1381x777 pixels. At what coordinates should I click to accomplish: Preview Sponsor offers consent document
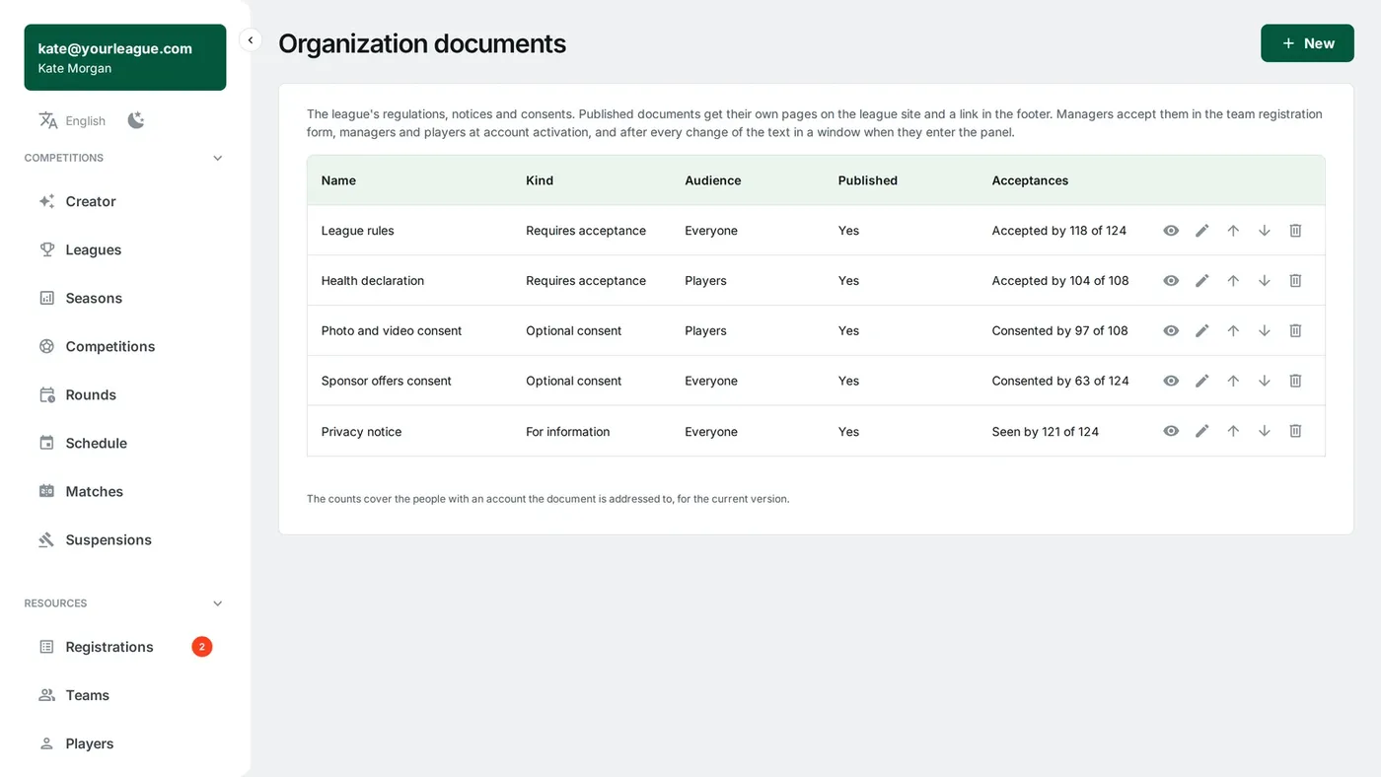(1171, 381)
